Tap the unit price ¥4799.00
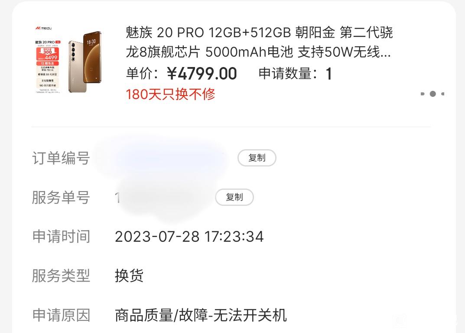This screenshot has height=333, width=465. (202, 74)
